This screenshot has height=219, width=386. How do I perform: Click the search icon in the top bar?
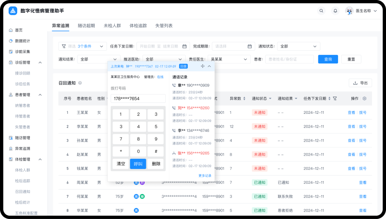coord(321,11)
